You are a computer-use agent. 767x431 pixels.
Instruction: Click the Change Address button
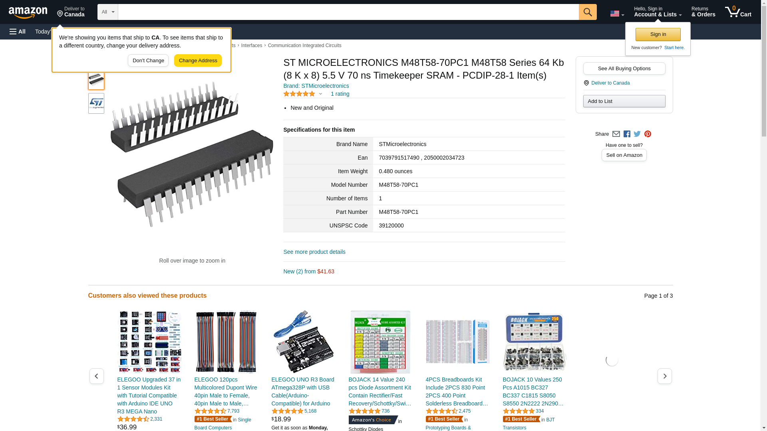click(198, 61)
